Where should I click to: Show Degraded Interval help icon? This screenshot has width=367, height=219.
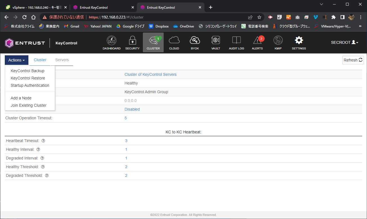coord(42,158)
